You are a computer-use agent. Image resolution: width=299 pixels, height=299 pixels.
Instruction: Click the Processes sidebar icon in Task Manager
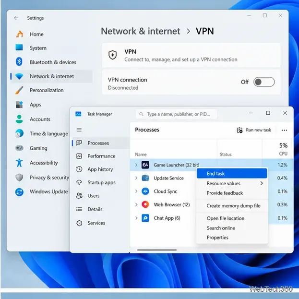[x=79, y=143]
